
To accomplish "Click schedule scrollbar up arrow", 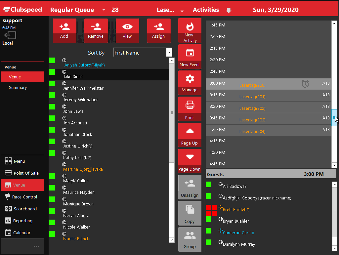I will pos(334,23).
